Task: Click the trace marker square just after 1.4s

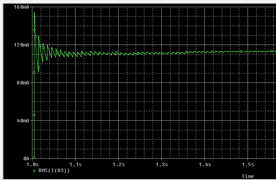Action: click(212, 51)
